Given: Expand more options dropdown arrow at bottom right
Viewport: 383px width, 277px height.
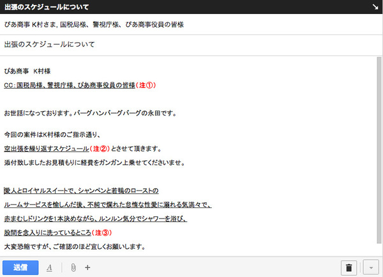Looking at the screenshot, I should (x=370, y=267).
